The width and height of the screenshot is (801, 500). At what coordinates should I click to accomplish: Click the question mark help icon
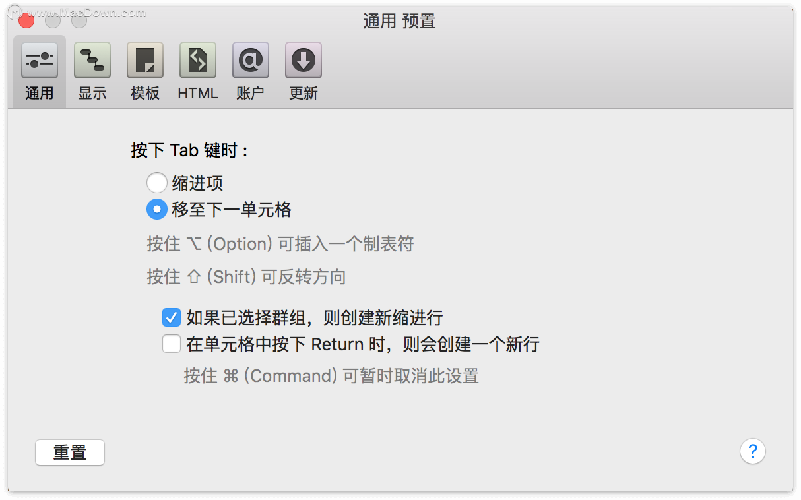[x=753, y=452]
